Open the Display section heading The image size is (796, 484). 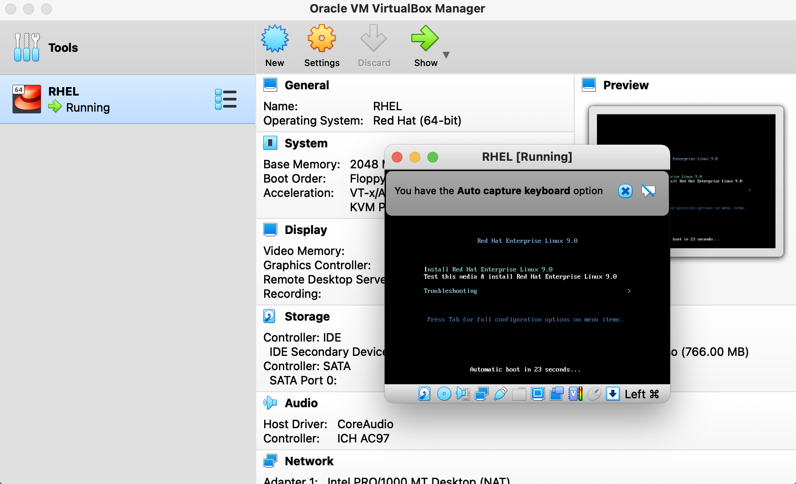point(306,230)
